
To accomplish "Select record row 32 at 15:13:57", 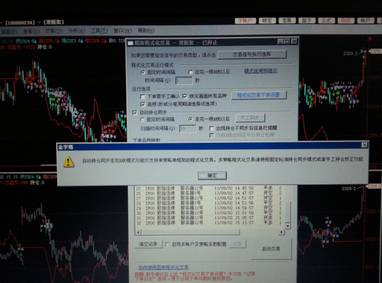I will 209,223.
